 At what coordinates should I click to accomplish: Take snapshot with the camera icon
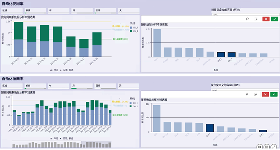[x=260, y=147]
